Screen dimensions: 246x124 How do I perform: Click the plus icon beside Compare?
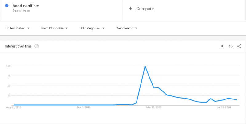[130, 9]
